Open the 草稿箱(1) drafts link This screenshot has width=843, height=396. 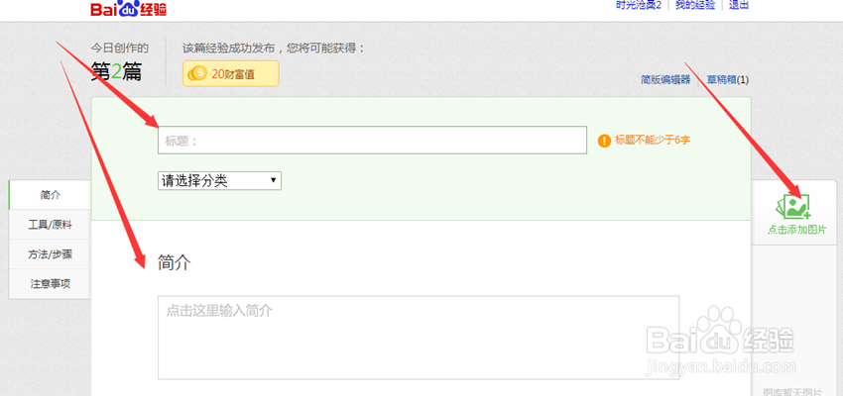(x=727, y=80)
